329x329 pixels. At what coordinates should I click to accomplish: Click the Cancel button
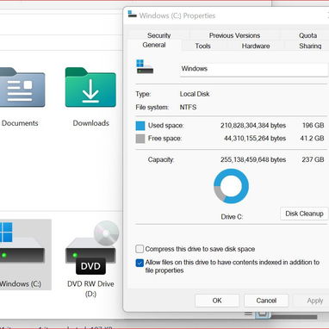[266, 301]
